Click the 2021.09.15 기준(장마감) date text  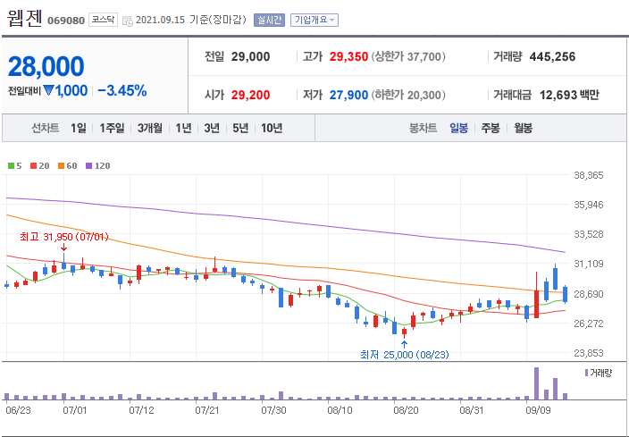[x=190, y=20]
